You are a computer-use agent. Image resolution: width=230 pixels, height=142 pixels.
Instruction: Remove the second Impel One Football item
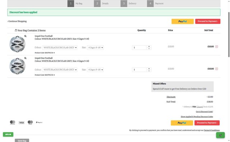coord(216,69)
